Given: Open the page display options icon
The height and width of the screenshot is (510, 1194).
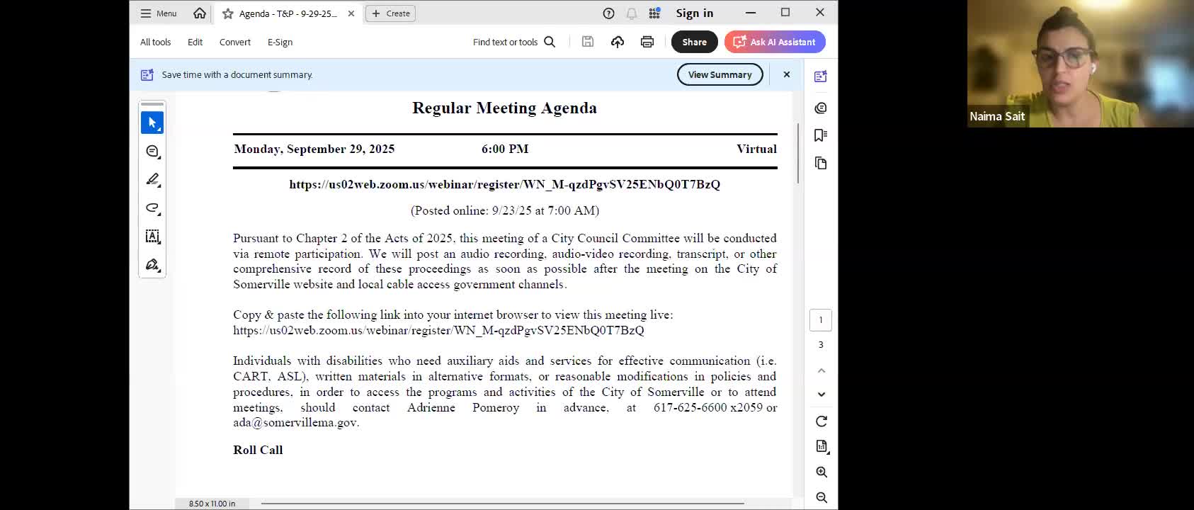Looking at the screenshot, I should pos(821,446).
